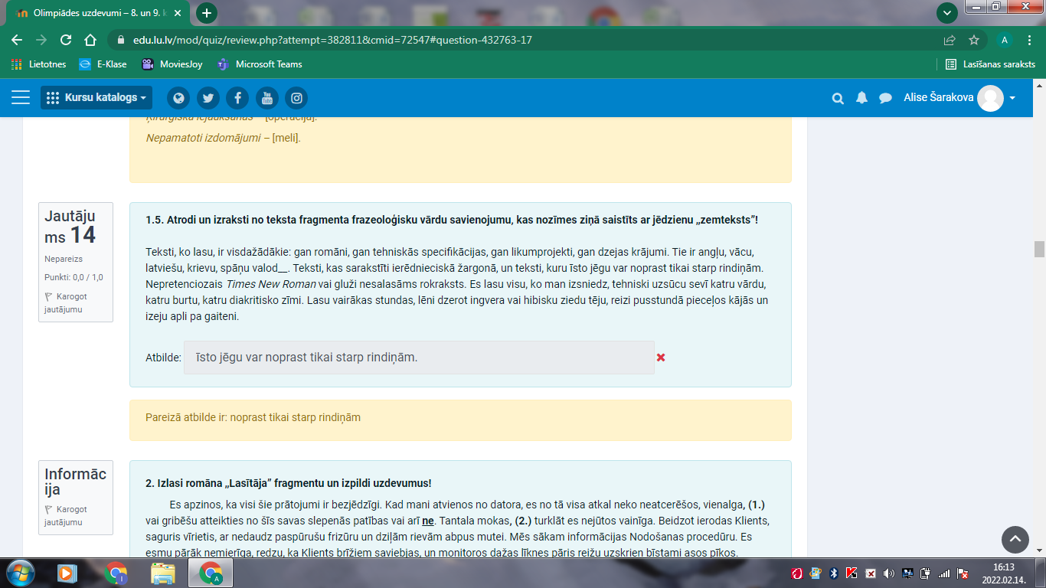Bookmark this page with star icon
Image resolution: width=1046 pixels, height=588 pixels.
pyautogui.click(x=974, y=40)
